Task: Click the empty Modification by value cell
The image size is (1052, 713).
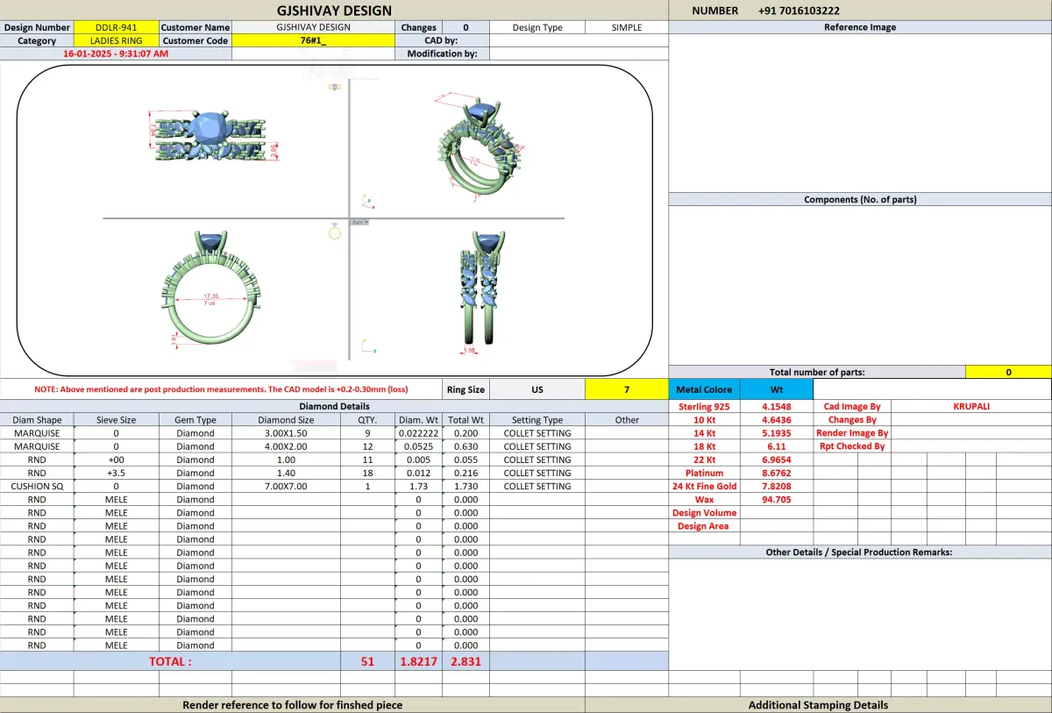Action: coord(579,54)
